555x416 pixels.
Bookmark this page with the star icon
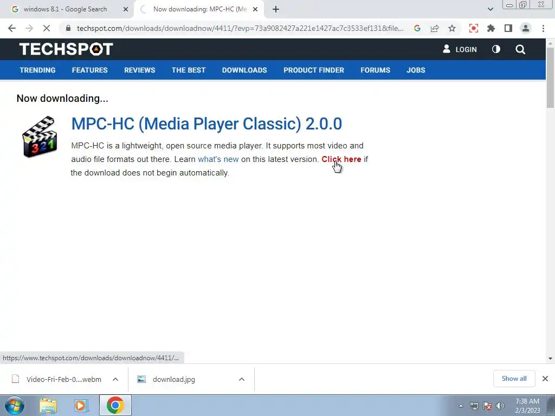coord(452,28)
